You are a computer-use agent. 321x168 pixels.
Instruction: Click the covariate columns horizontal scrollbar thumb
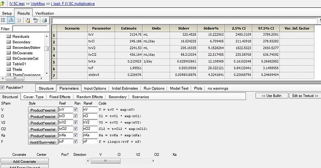106,161
